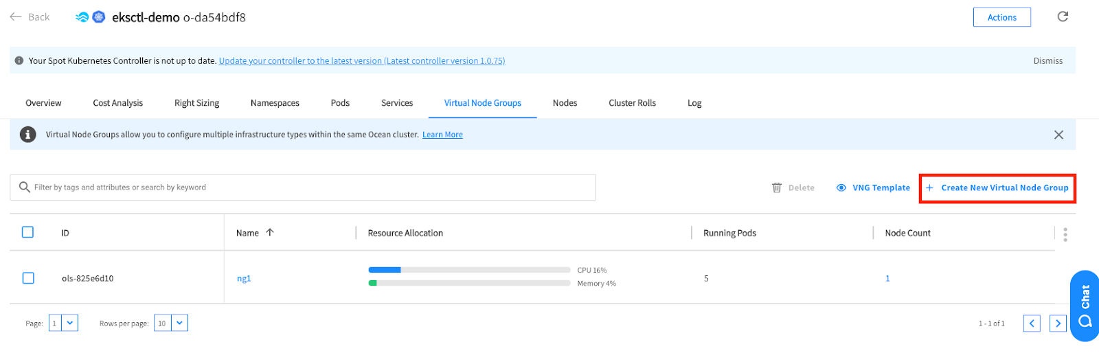
Task: Open the ng1 node group link
Action: coord(244,278)
